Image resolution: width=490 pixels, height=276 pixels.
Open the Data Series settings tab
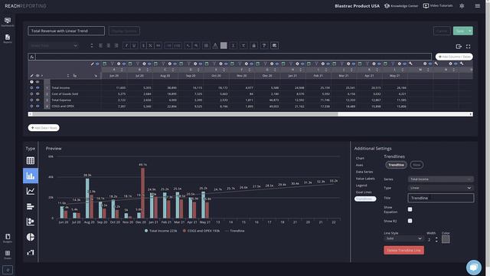pos(364,172)
